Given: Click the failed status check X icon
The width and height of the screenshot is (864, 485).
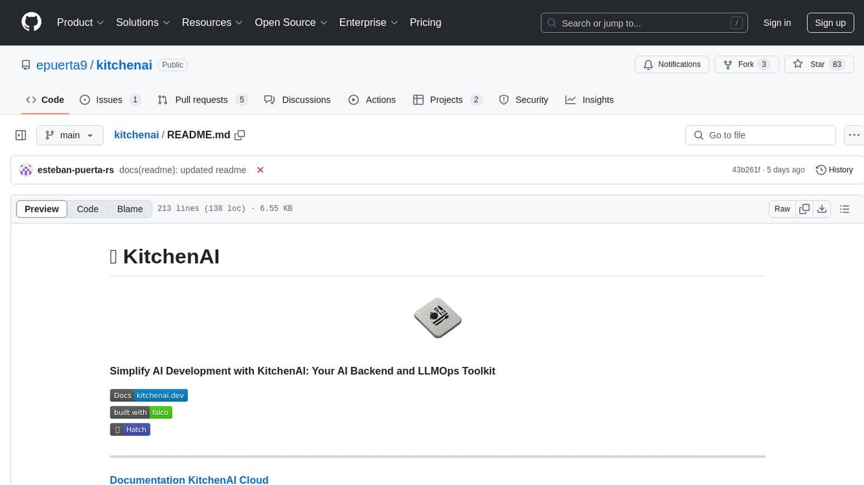Looking at the screenshot, I should coord(260,170).
